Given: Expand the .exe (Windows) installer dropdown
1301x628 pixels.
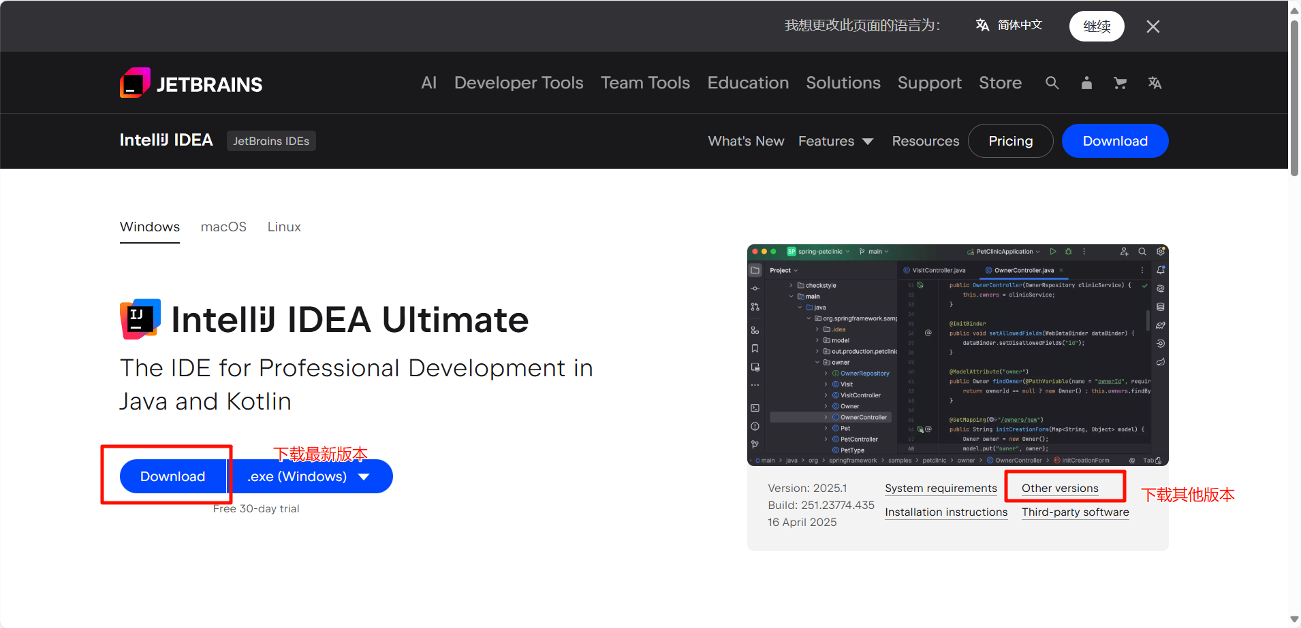Looking at the screenshot, I should click(x=310, y=476).
